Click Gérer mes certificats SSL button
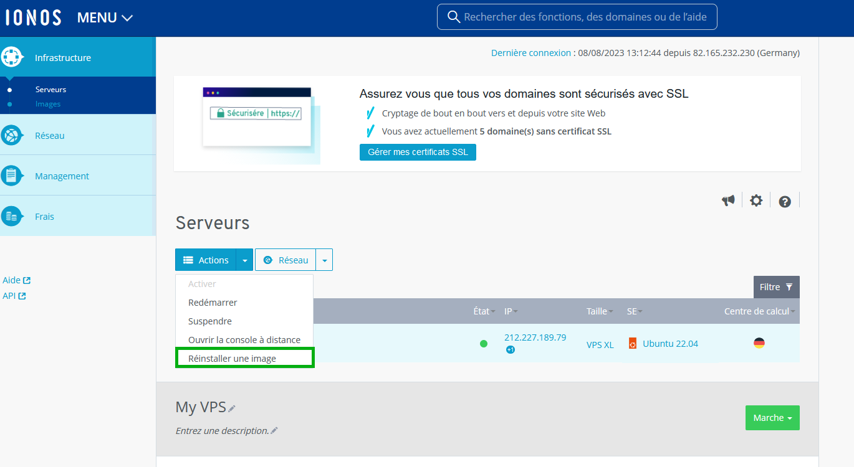Viewport: 854px width, 467px height. tap(418, 152)
